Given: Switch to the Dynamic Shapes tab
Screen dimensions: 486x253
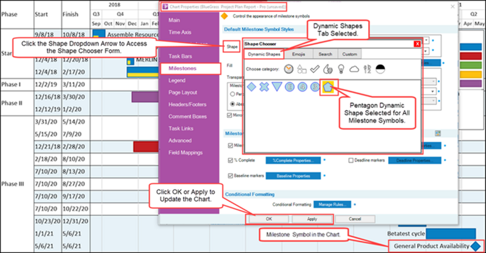Looking at the screenshot, I should click(264, 54).
